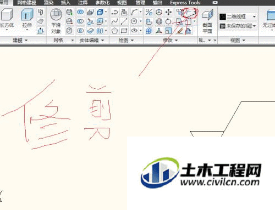Image resolution: width=275 pixels, height=210 pixels.
Task: Open the Arc tool variations dropdown arrow
Action: (x=141, y=12)
